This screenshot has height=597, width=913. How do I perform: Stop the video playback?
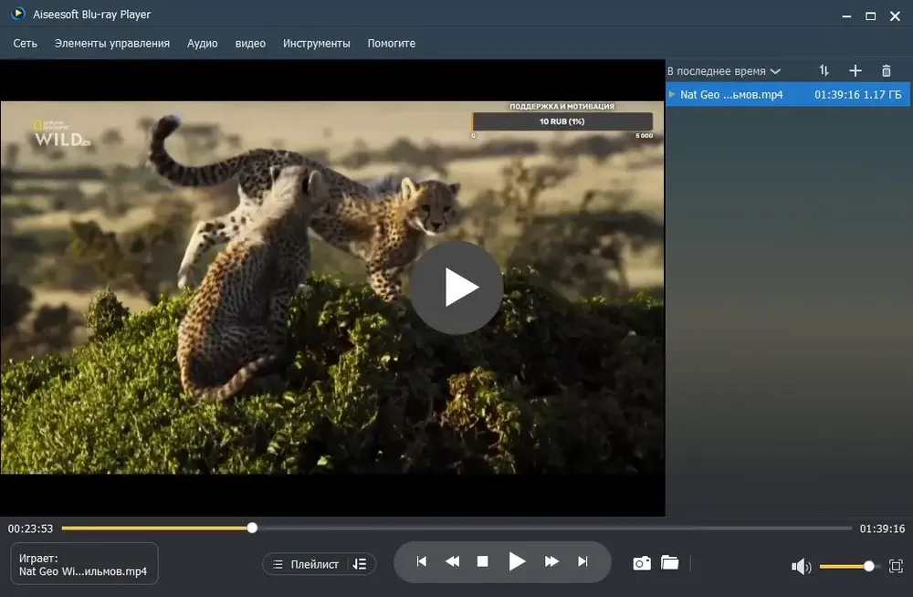tap(483, 561)
